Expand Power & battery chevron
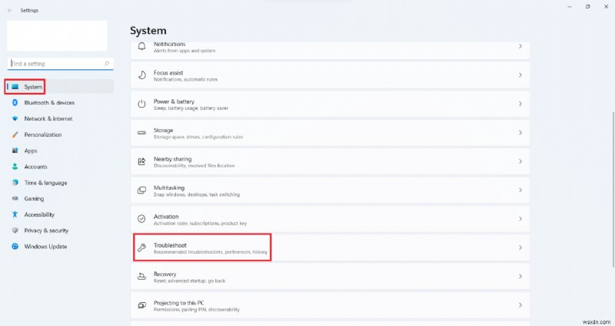Image resolution: width=615 pixels, height=326 pixels. (520, 104)
